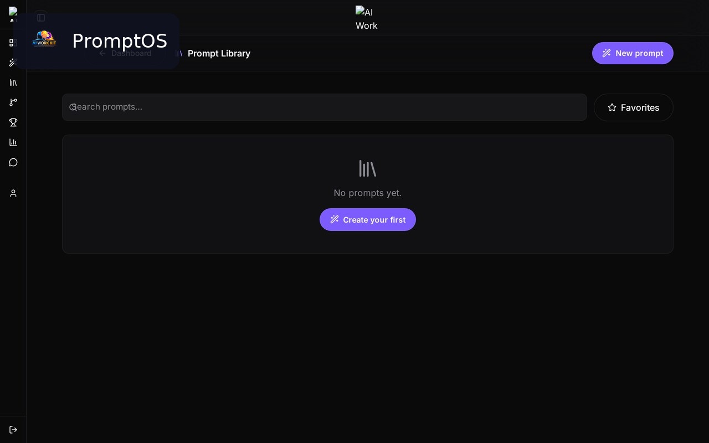Click the magnifier icon in search box
The image size is (709, 443).
tap(73, 107)
